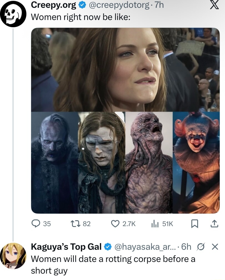Open the view count stats showing 51K

point(154,224)
